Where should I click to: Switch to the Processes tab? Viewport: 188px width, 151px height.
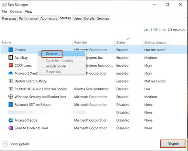(x=9, y=19)
